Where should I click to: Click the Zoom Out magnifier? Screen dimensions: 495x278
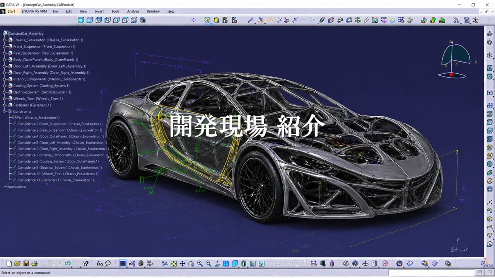coord(208,263)
